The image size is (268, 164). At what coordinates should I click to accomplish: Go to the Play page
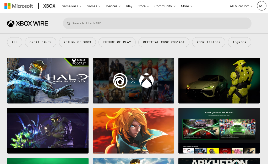coord(129,6)
